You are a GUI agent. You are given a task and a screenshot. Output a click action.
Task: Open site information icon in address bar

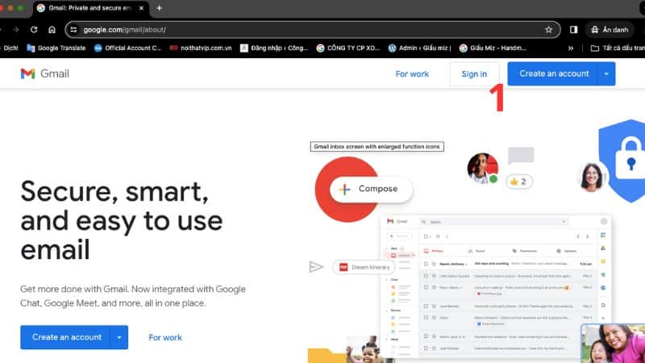(x=73, y=30)
